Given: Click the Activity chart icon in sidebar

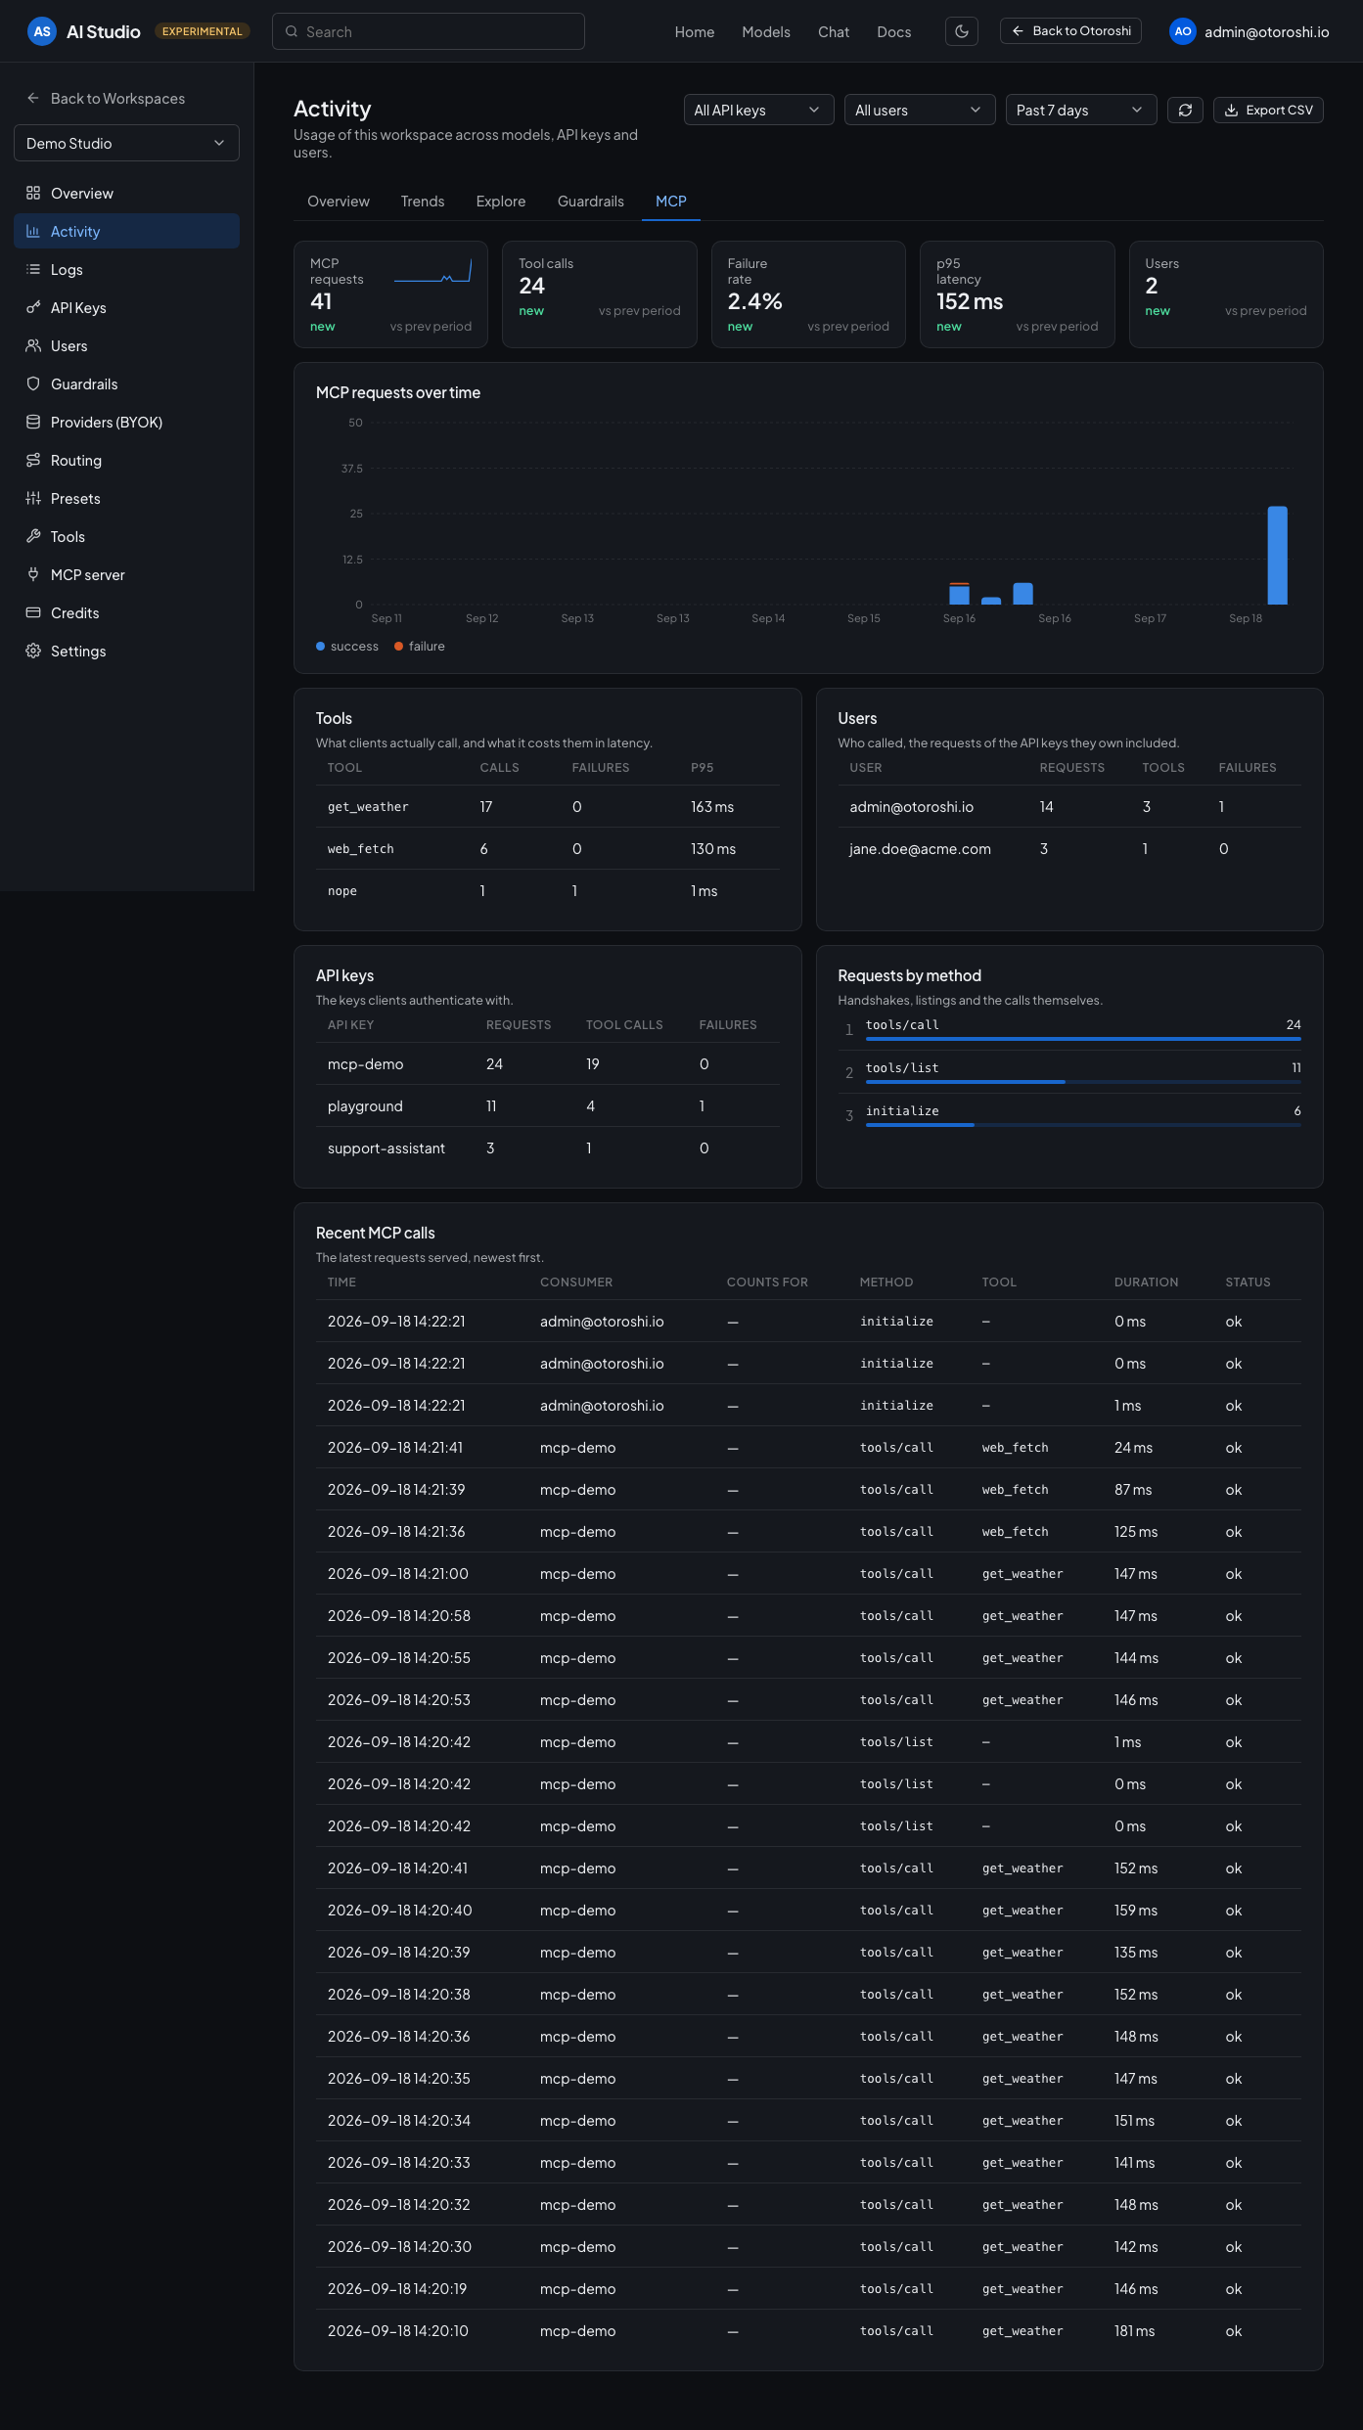Looking at the screenshot, I should [33, 231].
